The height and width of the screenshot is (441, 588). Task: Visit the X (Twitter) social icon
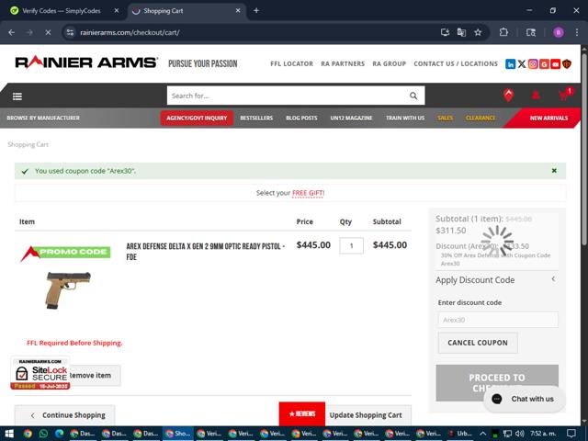coord(522,64)
